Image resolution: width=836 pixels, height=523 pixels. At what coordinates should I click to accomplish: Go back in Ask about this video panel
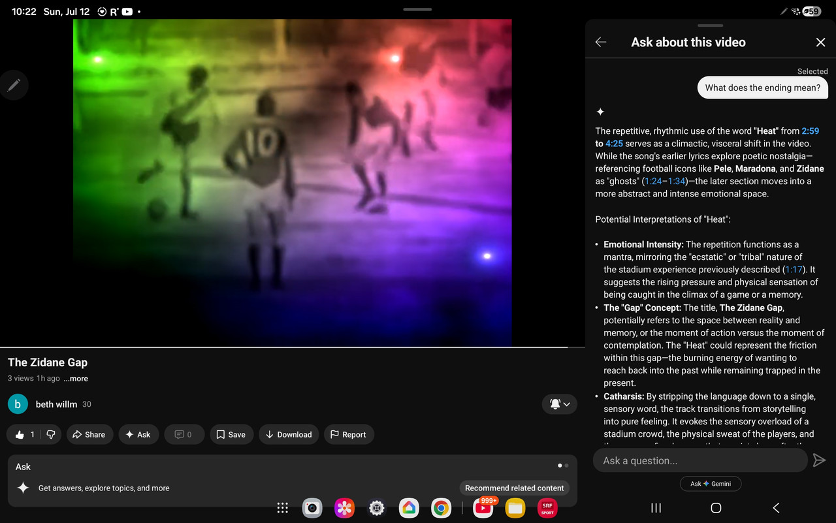coord(601,42)
